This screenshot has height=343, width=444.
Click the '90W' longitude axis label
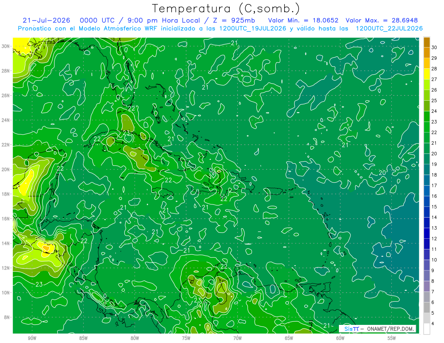(32, 338)
